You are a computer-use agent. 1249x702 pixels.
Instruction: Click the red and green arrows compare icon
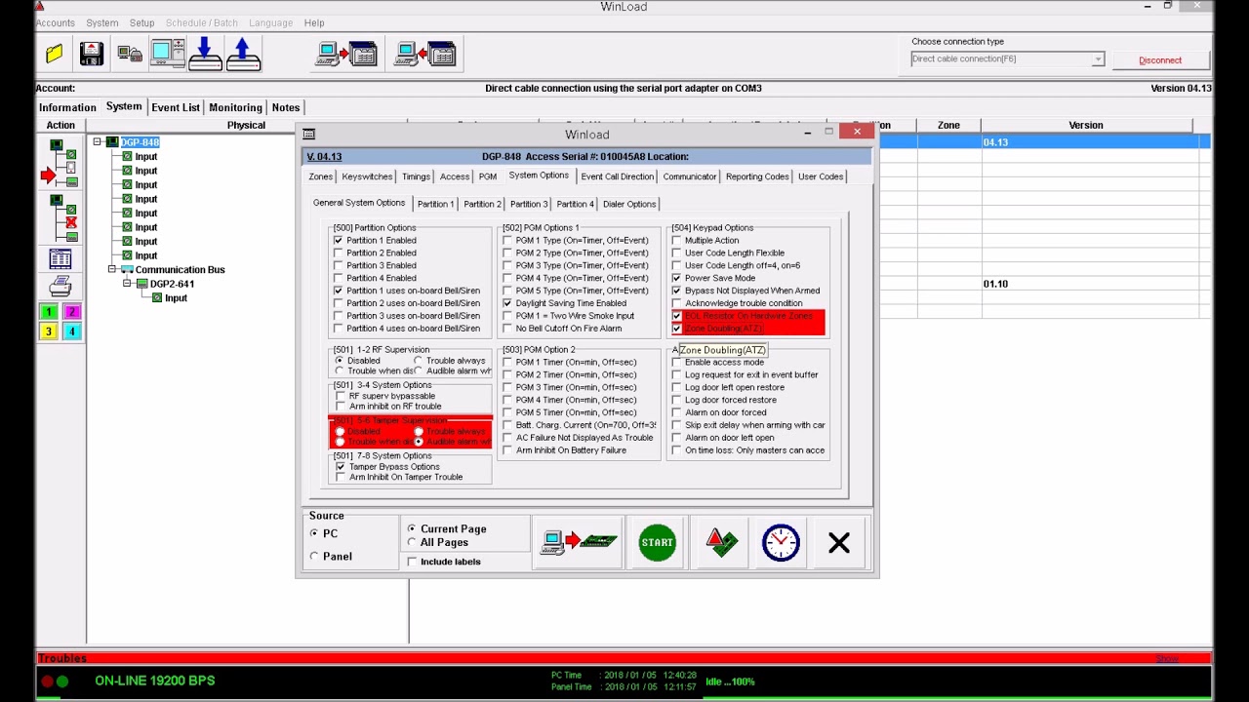pyautogui.click(x=721, y=543)
